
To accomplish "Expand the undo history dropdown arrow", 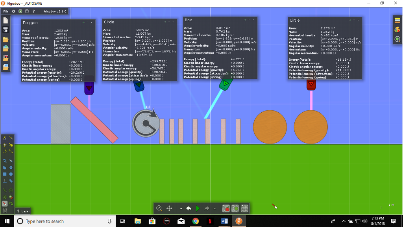I will [181, 208].
